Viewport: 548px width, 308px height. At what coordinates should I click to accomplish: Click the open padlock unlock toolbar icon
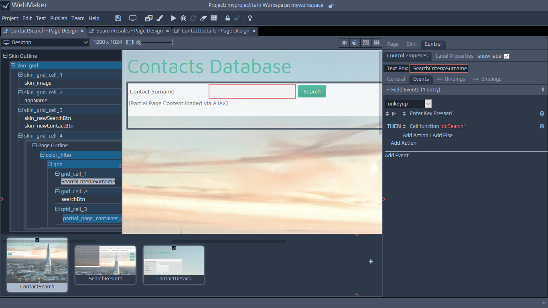pos(237,18)
